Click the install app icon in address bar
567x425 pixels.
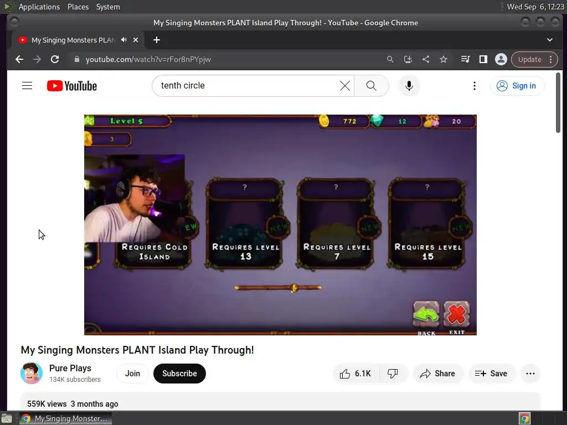coord(408,59)
